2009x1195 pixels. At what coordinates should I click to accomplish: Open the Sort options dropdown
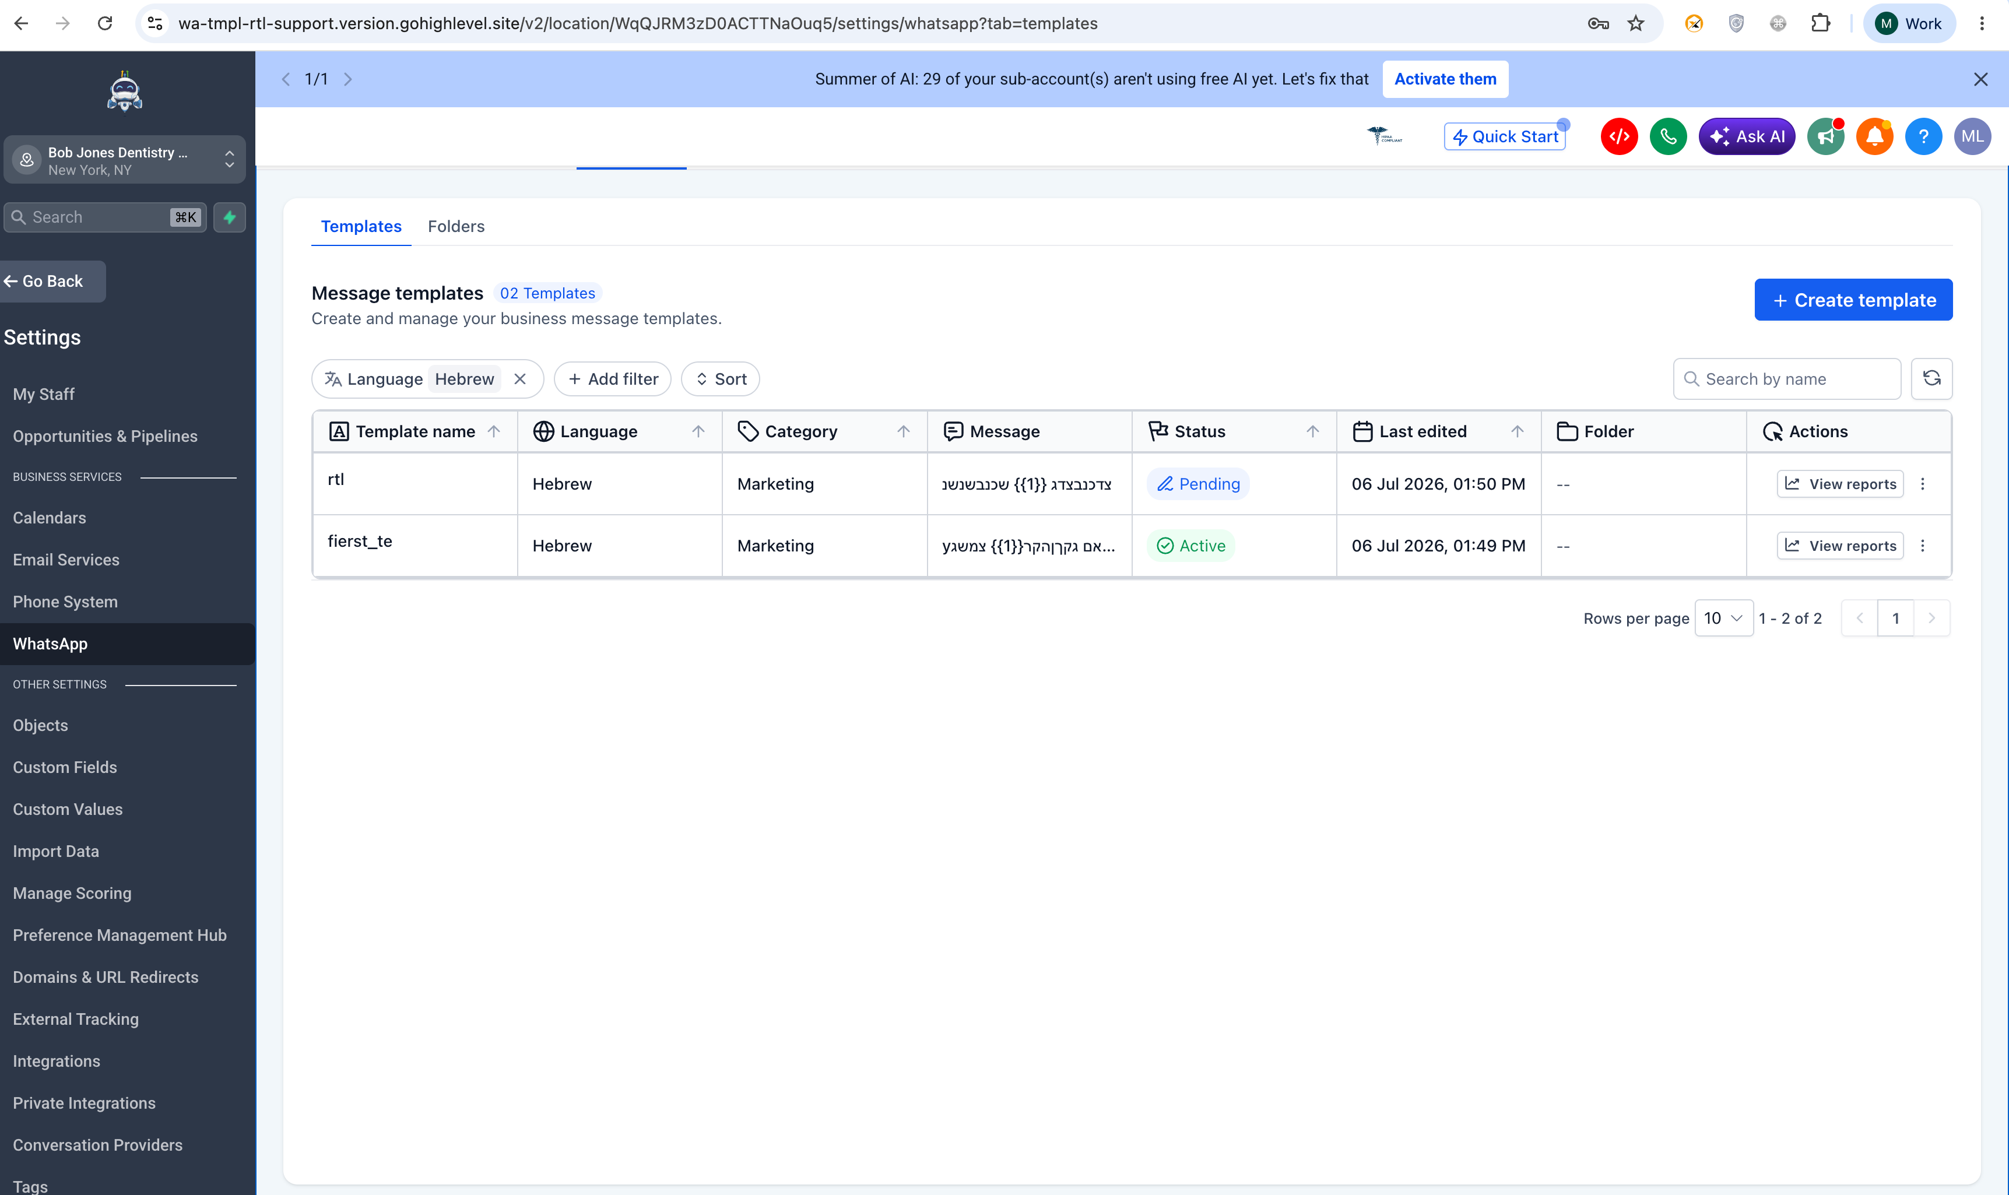(720, 378)
